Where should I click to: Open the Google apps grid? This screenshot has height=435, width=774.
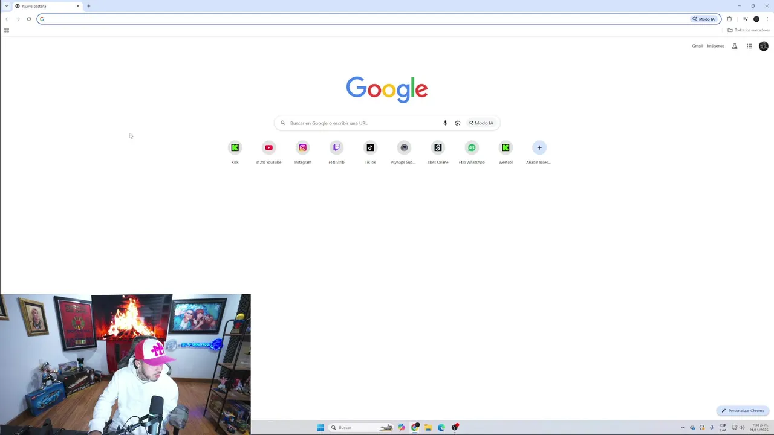(749, 46)
